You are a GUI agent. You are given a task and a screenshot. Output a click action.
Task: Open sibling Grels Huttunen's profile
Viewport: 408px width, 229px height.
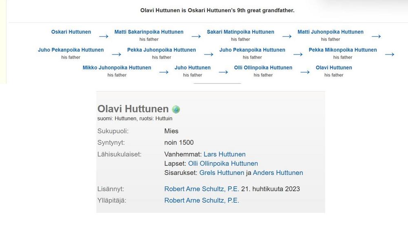pyautogui.click(x=222, y=173)
